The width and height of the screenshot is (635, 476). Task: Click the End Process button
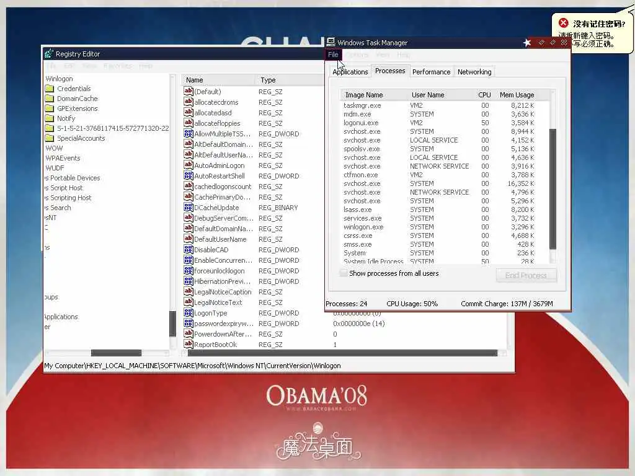pos(526,275)
